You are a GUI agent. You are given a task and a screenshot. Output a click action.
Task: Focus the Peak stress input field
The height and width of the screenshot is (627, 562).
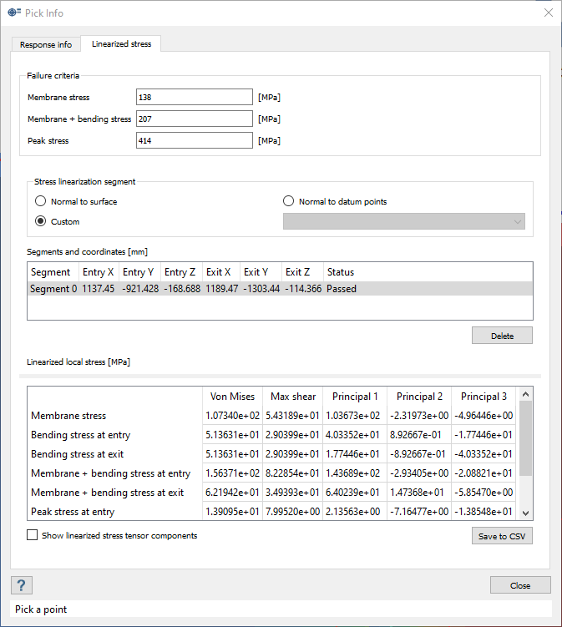[x=194, y=141]
